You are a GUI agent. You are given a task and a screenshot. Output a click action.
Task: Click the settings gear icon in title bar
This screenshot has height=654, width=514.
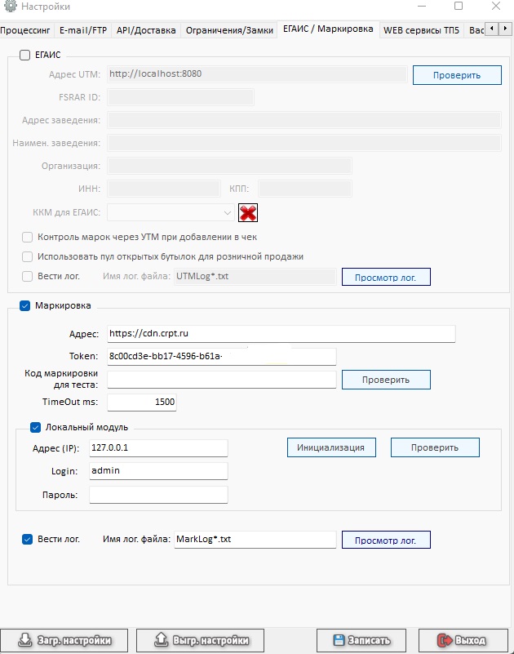(10, 7)
